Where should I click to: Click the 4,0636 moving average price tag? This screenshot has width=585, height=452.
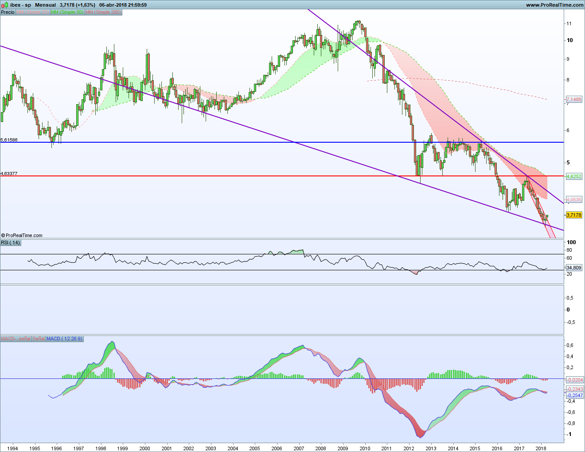(x=574, y=199)
